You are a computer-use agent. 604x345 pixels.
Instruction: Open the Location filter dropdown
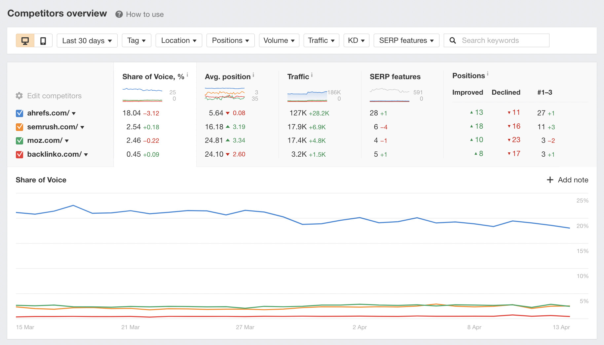pyautogui.click(x=178, y=40)
